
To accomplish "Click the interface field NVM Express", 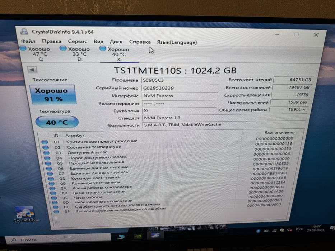I will [179, 96].
